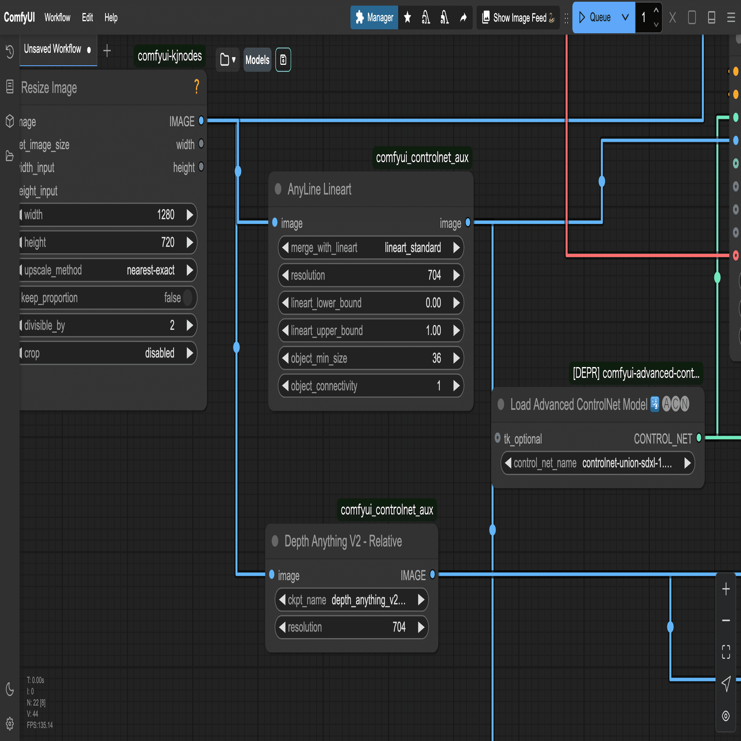
Task: Expand the Queue dropdown arrow
Action: 625,18
